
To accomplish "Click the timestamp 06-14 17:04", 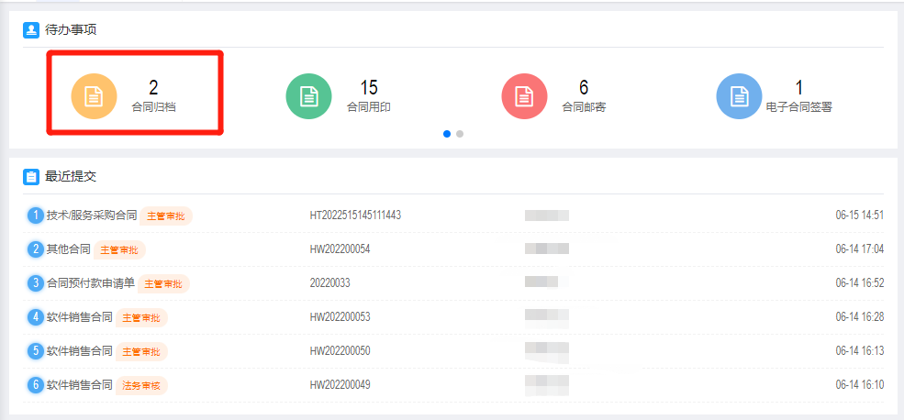I will click(860, 249).
